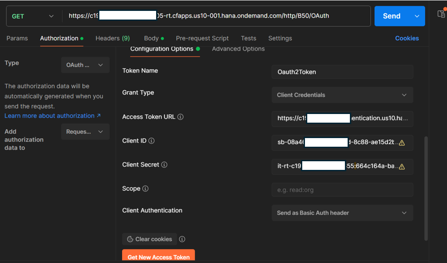Open Learn more about authorization link
The width and height of the screenshot is (447, 263).
point(53,116)
